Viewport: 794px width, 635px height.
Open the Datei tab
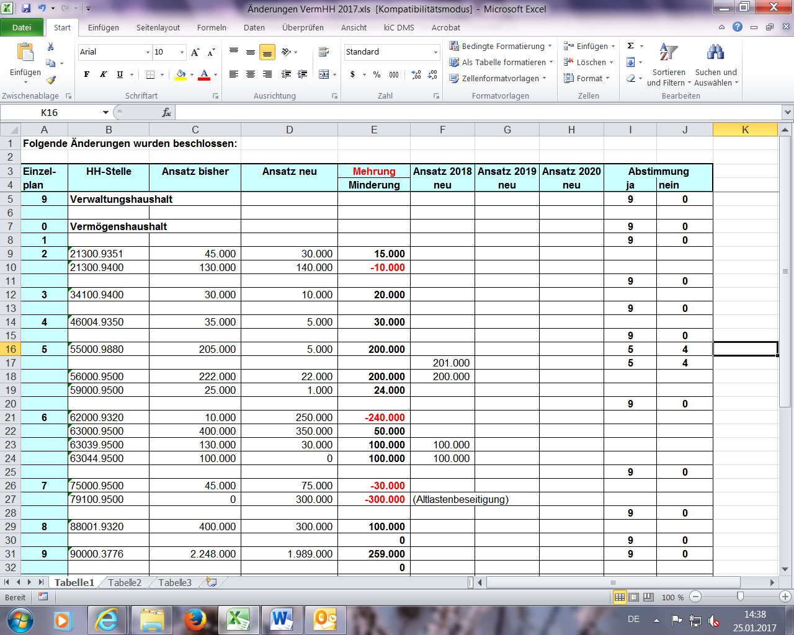coord(22,27)
